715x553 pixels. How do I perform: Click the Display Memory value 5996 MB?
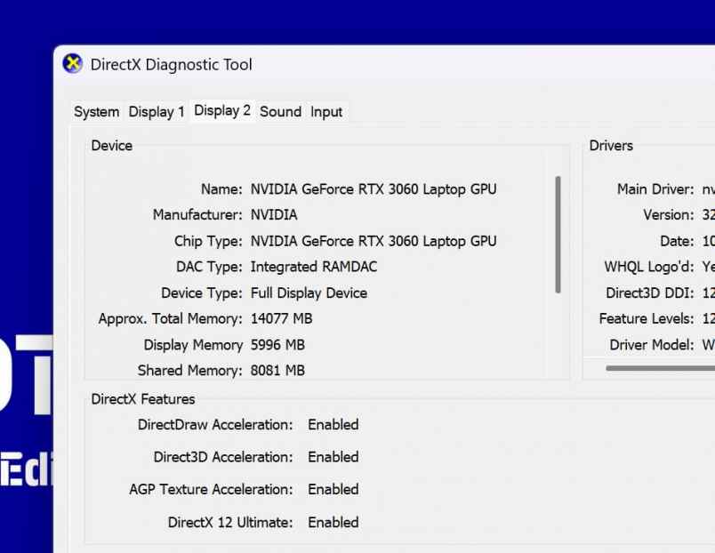pos(277,345)
